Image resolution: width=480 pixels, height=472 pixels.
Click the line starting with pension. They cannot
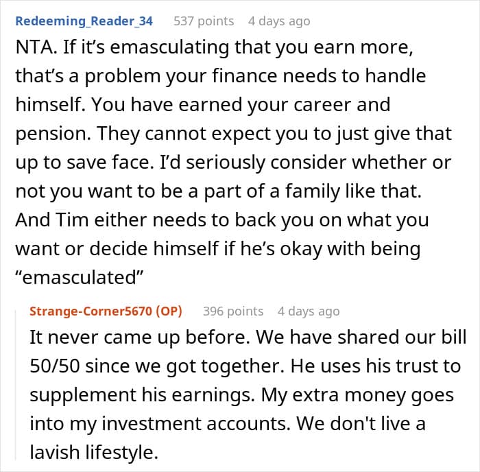click(234, 134)
